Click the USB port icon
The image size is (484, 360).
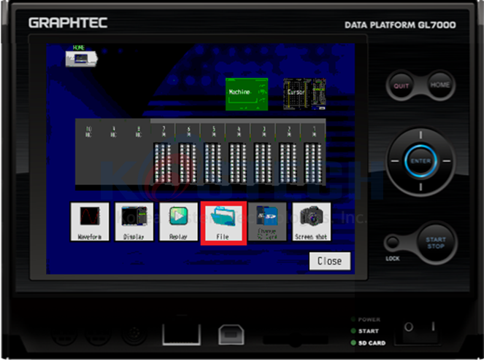(x=231, y=334)
